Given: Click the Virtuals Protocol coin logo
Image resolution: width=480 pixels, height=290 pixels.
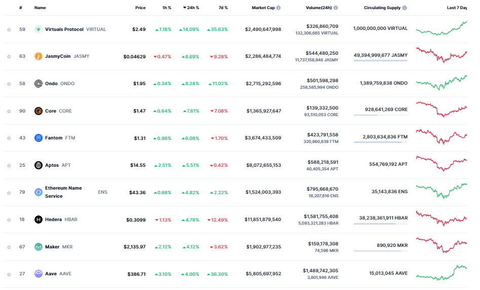Looking at the screenshot, I should (x=38, y=29).
